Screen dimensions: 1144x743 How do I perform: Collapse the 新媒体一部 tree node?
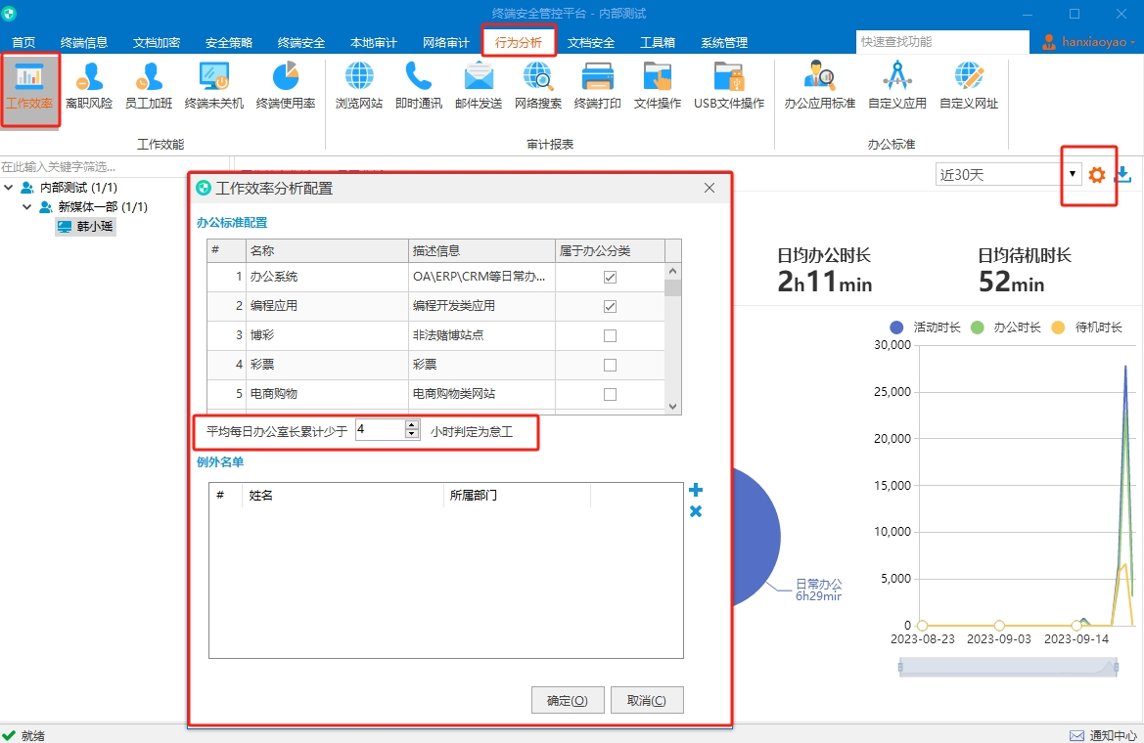tap(27, 207)
